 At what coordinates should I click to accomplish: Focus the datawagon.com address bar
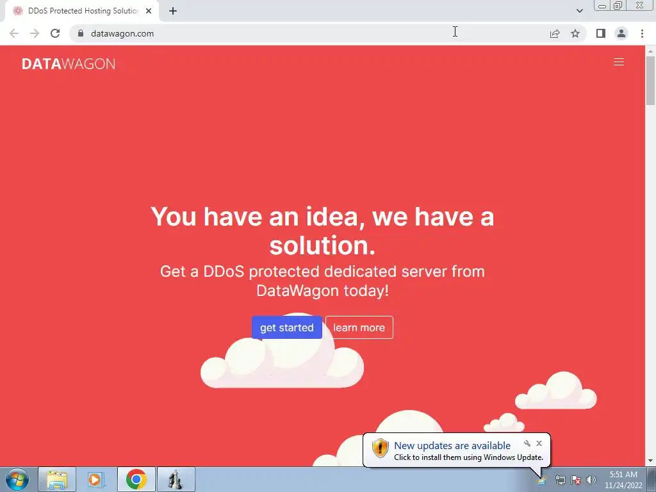(309, 33)
